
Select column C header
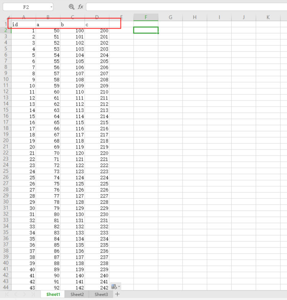coord(72,17)
